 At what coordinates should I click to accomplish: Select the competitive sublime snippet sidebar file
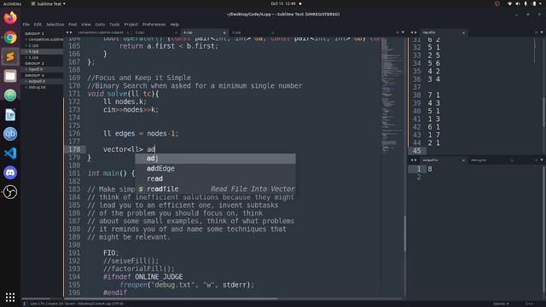(45, 39)
